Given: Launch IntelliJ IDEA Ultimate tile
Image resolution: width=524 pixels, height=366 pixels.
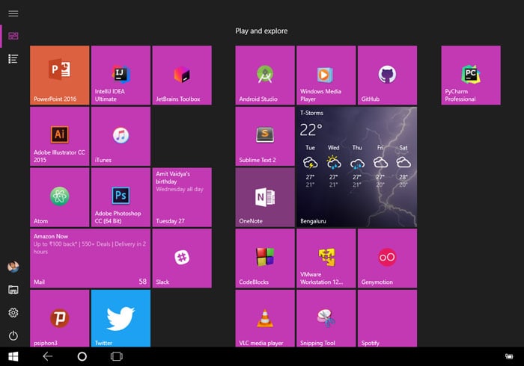Looking at the screenshot, I should (121, 75).
